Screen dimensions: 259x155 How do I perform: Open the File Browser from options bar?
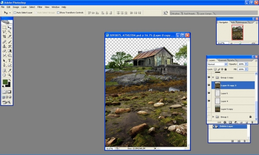[x=165, y=12]
